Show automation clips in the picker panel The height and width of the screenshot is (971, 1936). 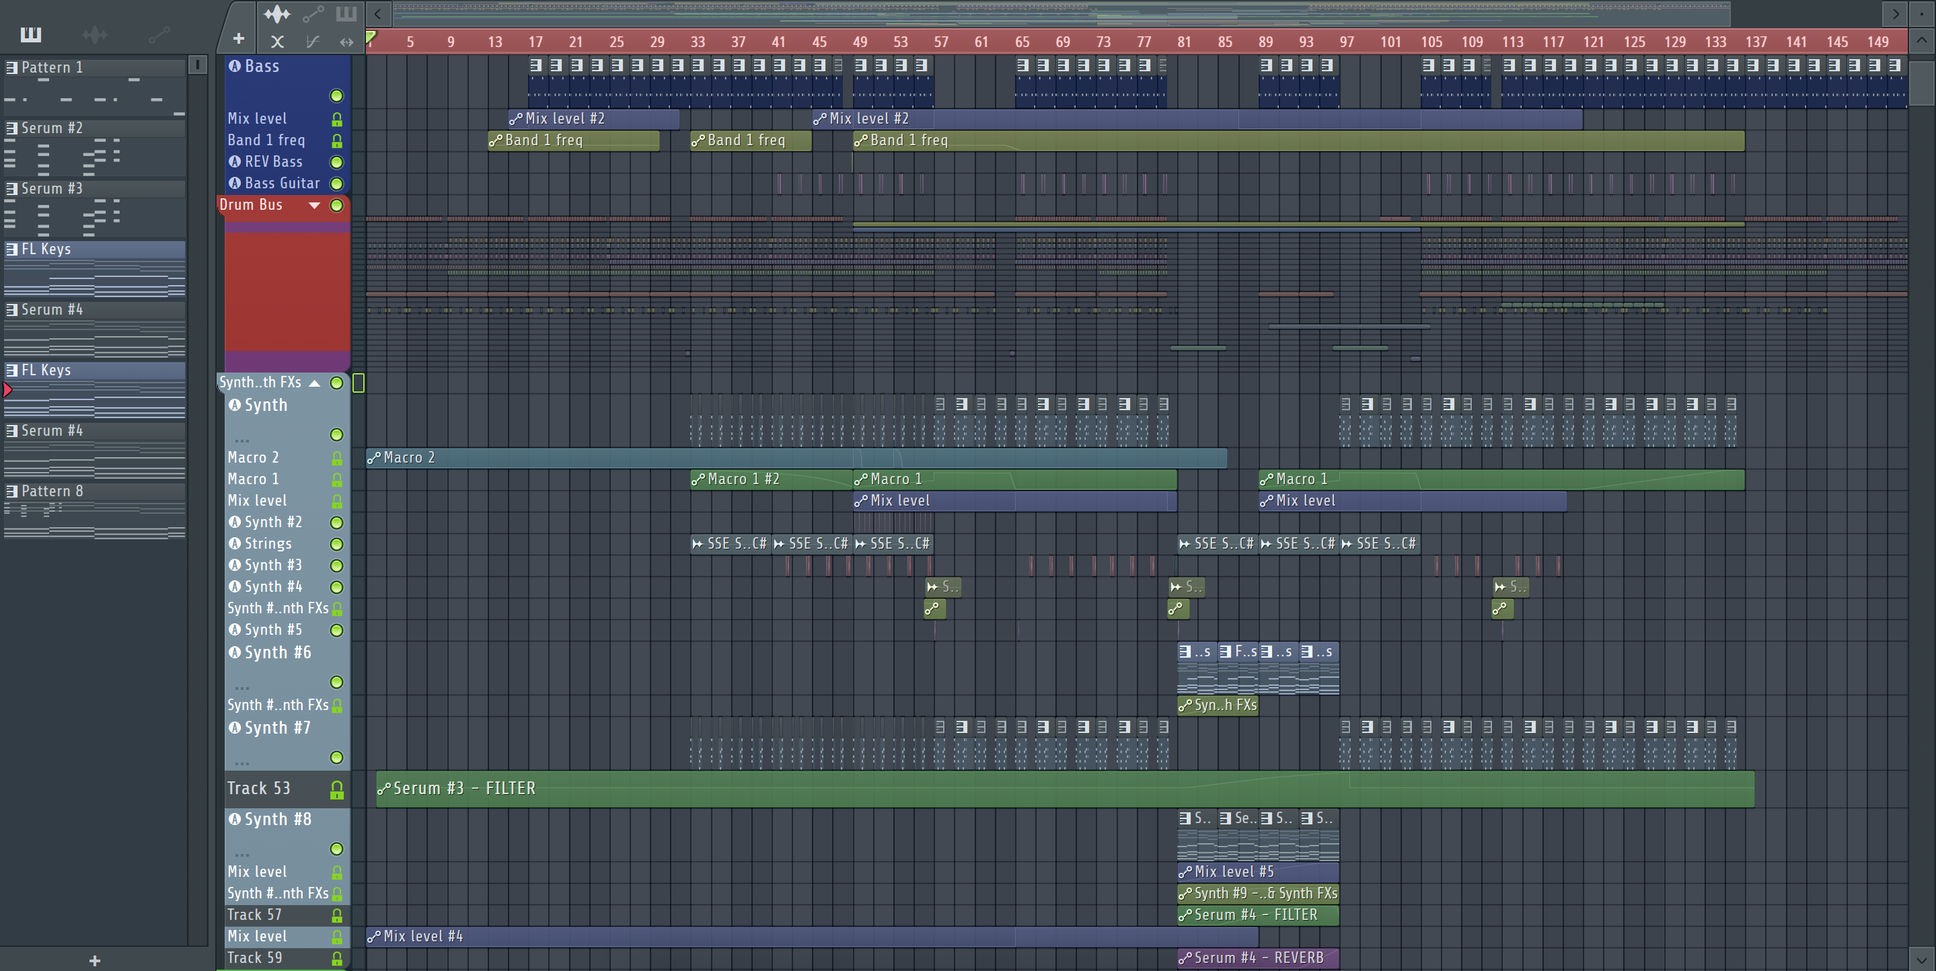click(x=159, y=34)
